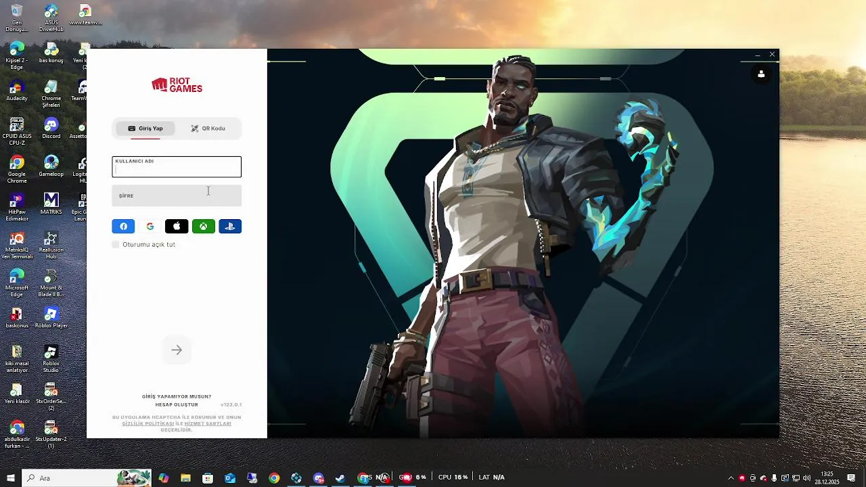Screen dimensions: 866x487
Task: Switch to the QR Kodu tab
Action: pyautogui.click(x=208, y=129)
